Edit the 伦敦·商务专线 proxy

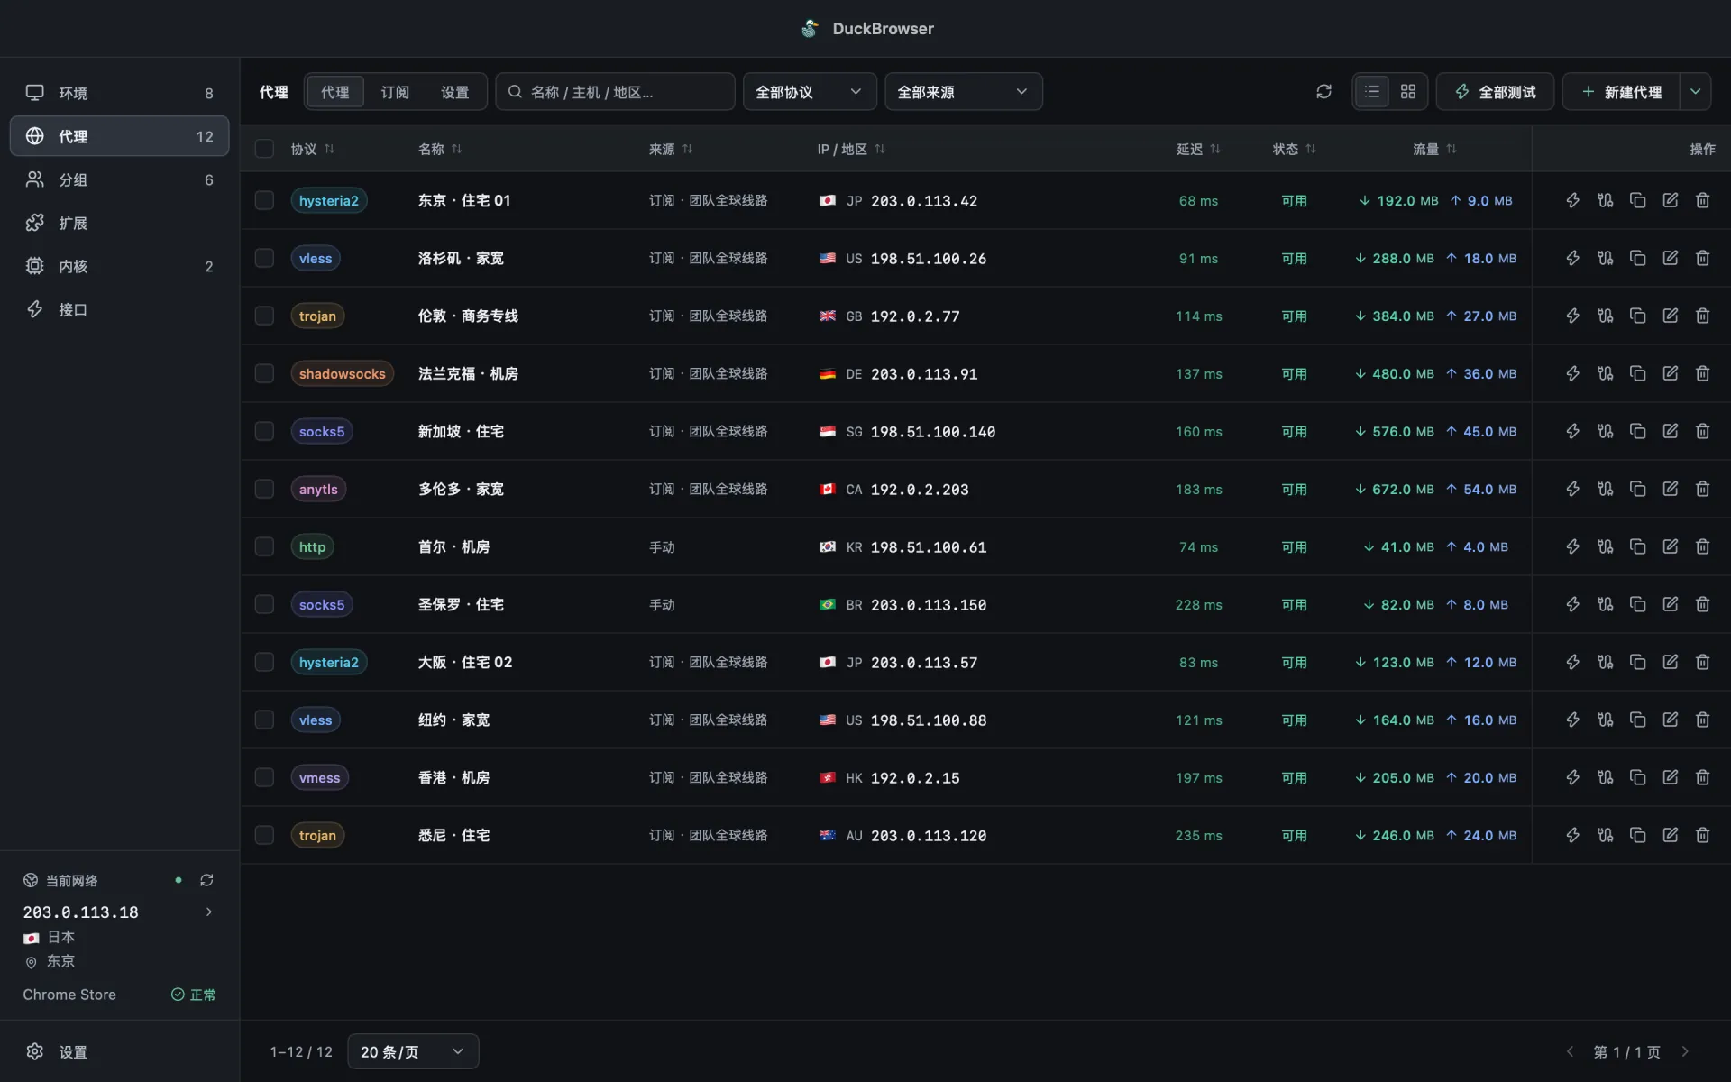pyautogui.click(x=1670, y=316)
